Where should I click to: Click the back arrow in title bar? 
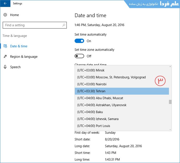pos(5,4)
